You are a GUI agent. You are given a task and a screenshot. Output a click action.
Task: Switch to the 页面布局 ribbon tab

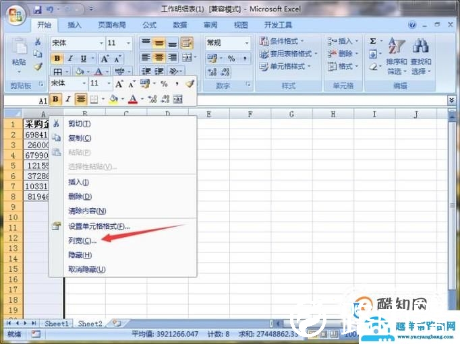pos(112,25)
